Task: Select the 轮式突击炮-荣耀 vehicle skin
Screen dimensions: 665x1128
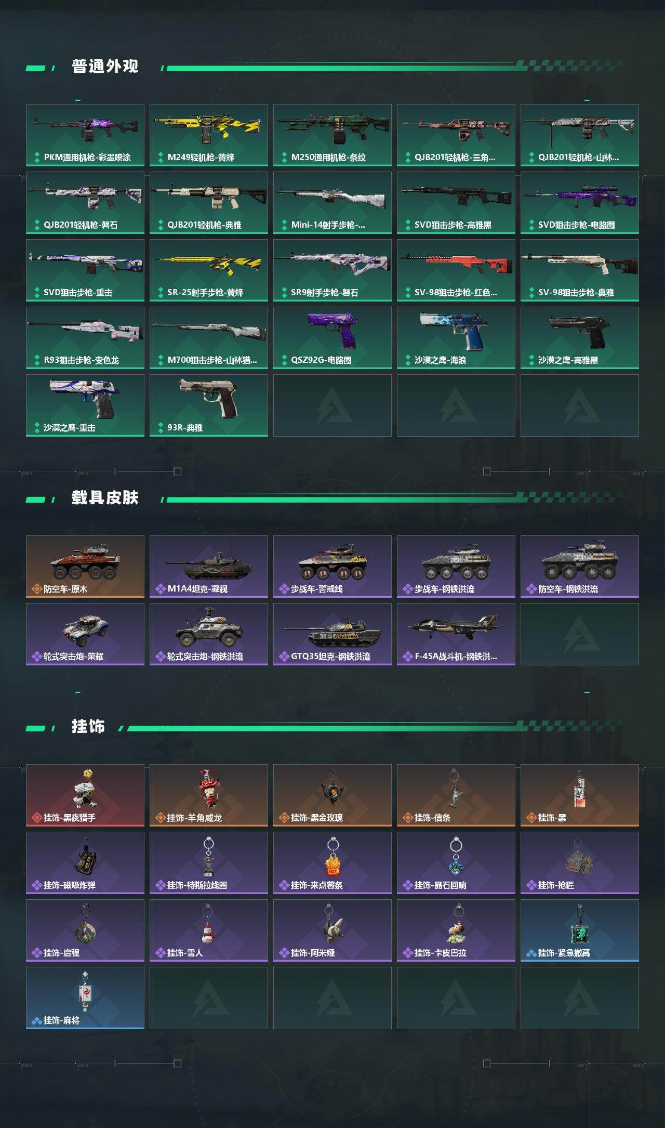Action: pyautogui.click(x=85, y=634)
